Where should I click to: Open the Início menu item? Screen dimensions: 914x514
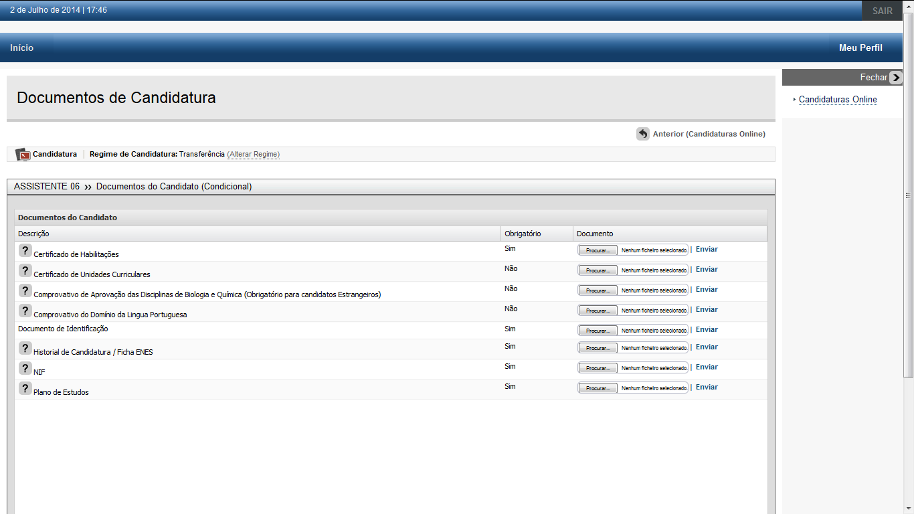click(21, 48)
